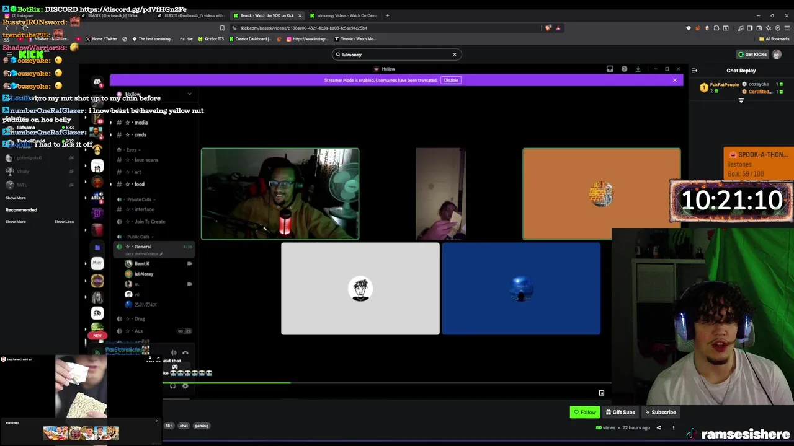Open KickBot TTS bookmark
Screen dimensions: 794x446
click(211, 38)
